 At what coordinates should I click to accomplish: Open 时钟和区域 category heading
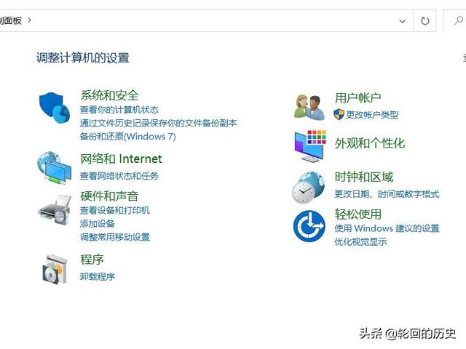364,177
